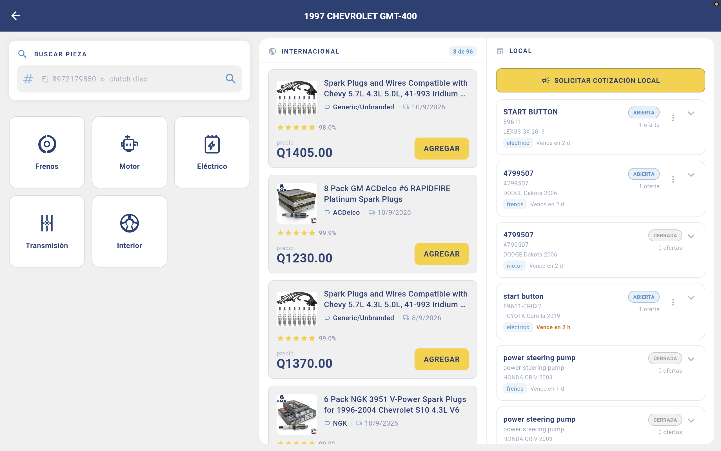Click the eléctrico tag on START BUTTON
Screen dimensions: 721x451
click(518, 143)
